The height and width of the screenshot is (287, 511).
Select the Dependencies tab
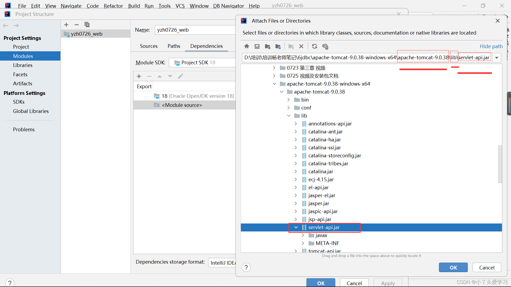[206, 46]
